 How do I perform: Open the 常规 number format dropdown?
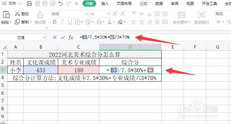(x=223, y=14)
